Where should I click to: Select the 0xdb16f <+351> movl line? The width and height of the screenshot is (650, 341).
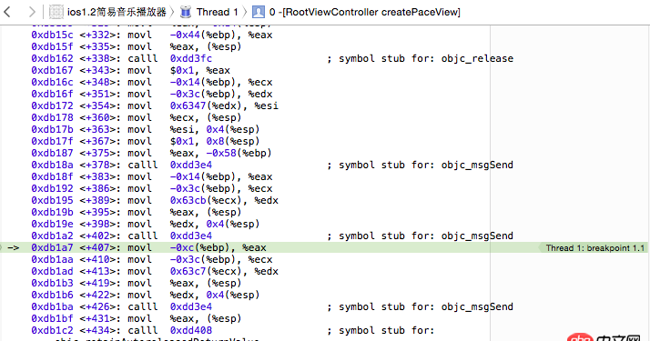[152, 94]
